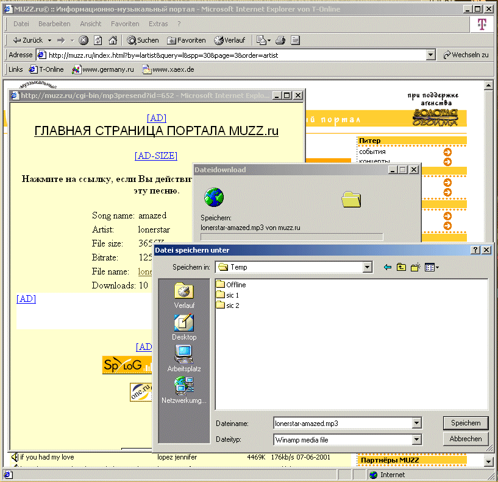This screenshot has height=482, width=498.
Task: Open the dropdown arrow beside Zurück
Action: (x=49, y=40)
